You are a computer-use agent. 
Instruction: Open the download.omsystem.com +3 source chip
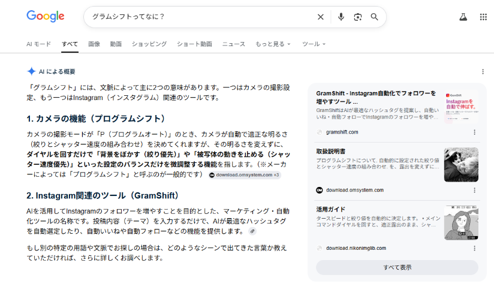click(245, 175)
